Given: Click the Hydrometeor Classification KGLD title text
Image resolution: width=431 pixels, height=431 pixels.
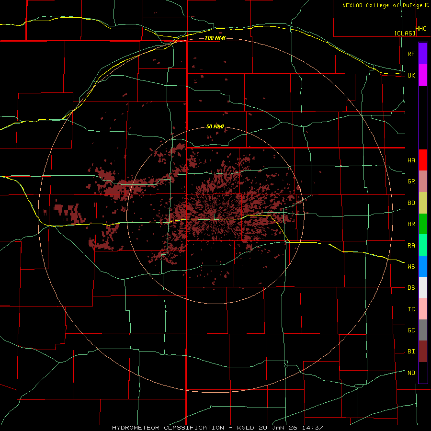Looking at the screenshot, I should click(x=217, y=428).
